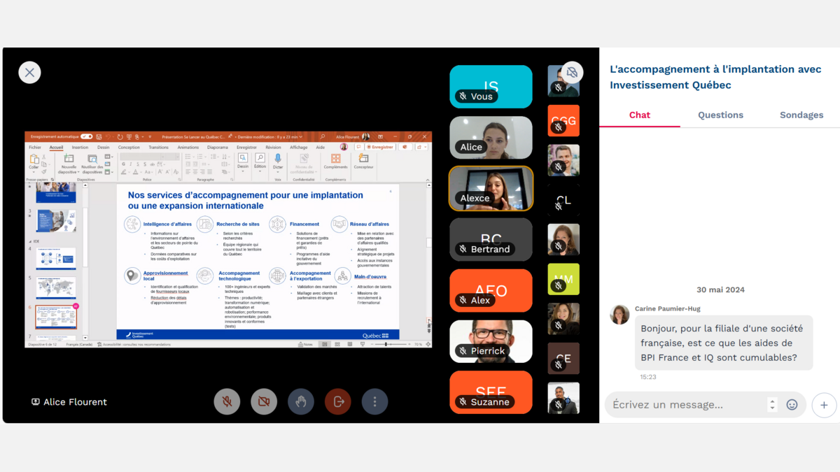Viewport: 840px width, 472px height.
Task: Leave the room with the red exit button
Action: coord(338,401)
